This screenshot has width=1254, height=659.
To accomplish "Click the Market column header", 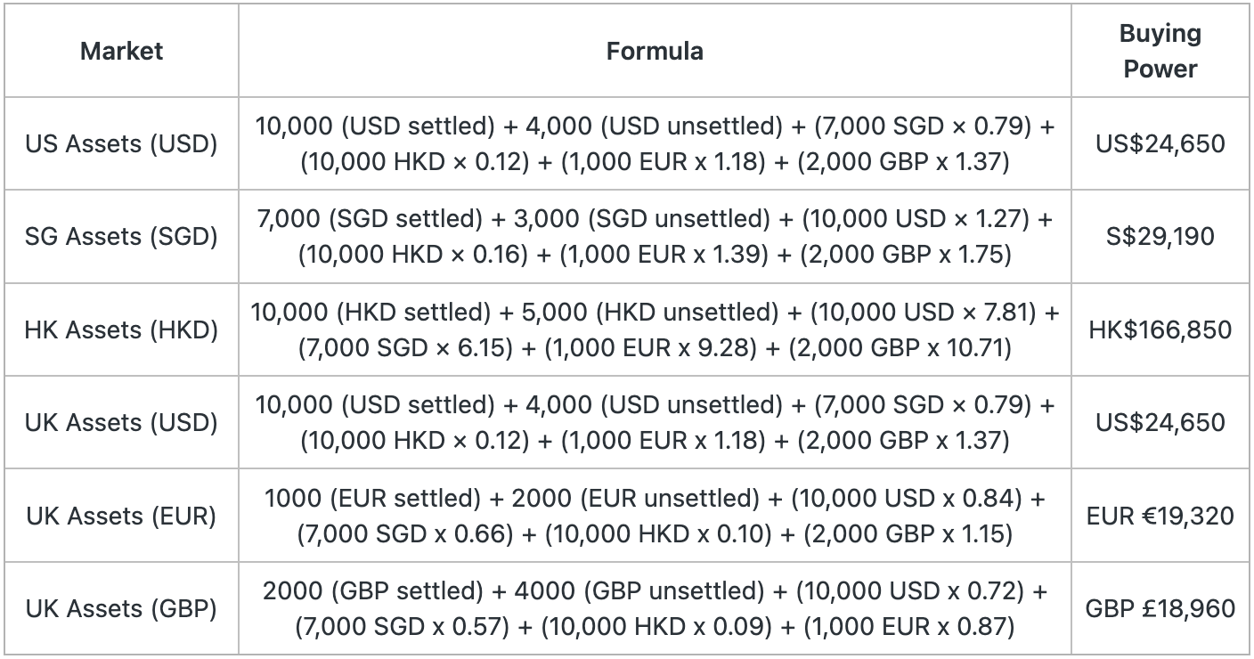I will [x=121, y=51].
